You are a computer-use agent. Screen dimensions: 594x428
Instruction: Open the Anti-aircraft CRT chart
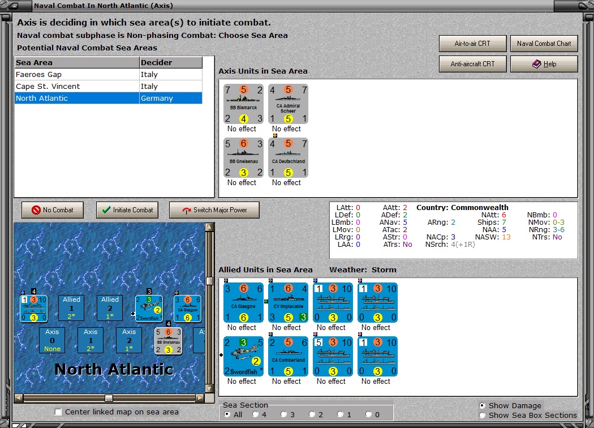pyautogui.click(x=473, y=64)
